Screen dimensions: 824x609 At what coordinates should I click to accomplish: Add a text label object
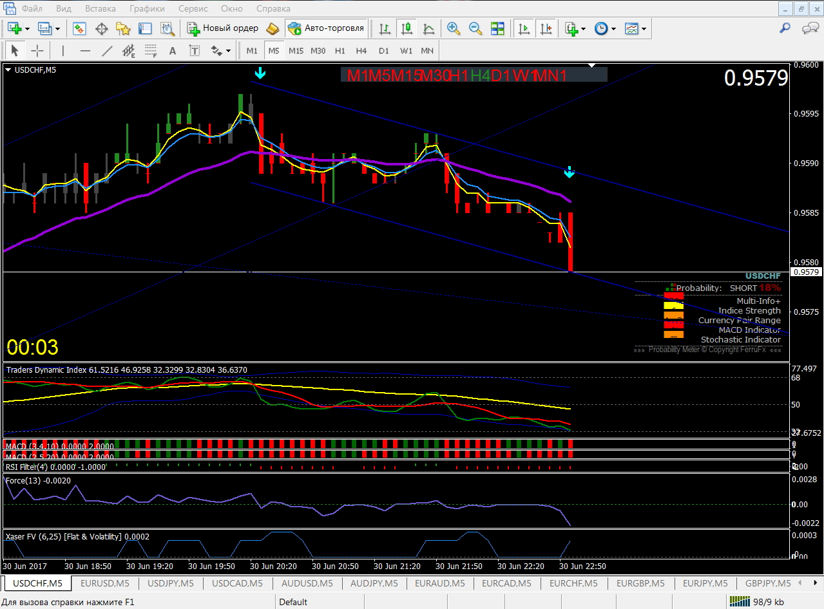(195, 51)
